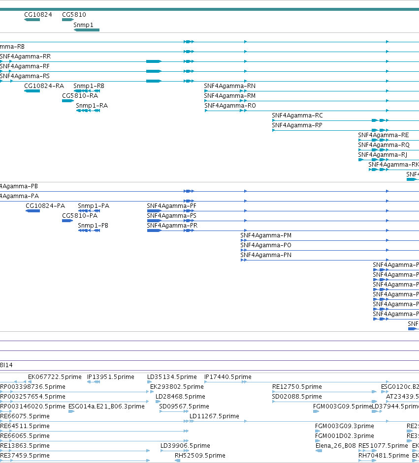Open the LD35134.5prime EST label
The height and width of the screenshot is (463, 419).
(x=172, y=377)
